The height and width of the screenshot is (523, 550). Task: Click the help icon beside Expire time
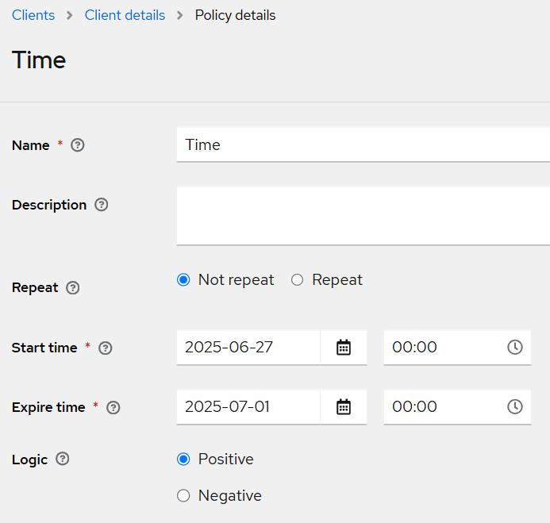(113, 407)
